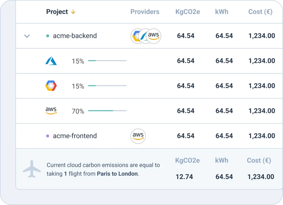Click the AWS badge next to acme-frontend

[138, 136]
